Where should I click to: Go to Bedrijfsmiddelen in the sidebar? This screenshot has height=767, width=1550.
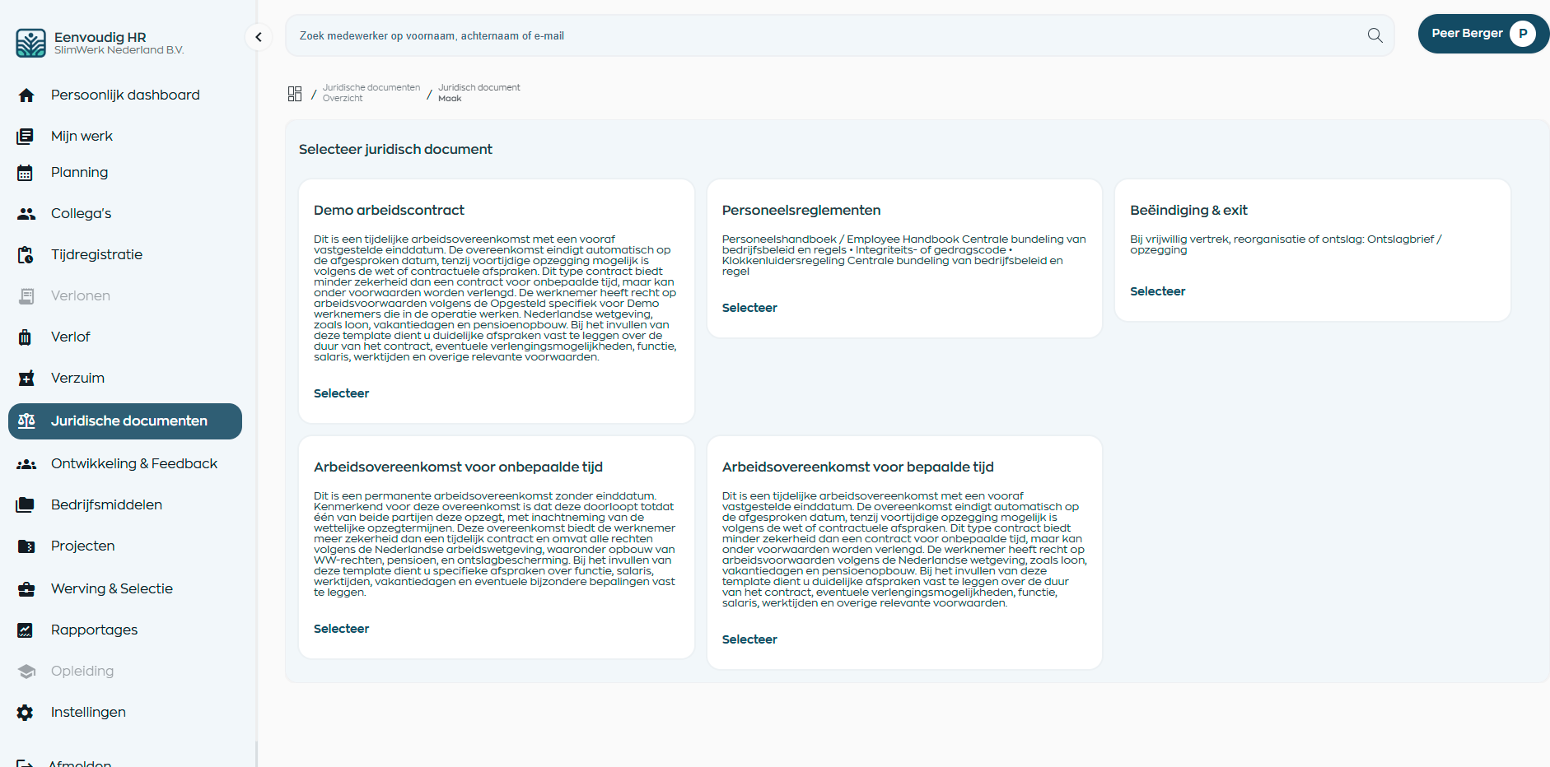(106, 505)
